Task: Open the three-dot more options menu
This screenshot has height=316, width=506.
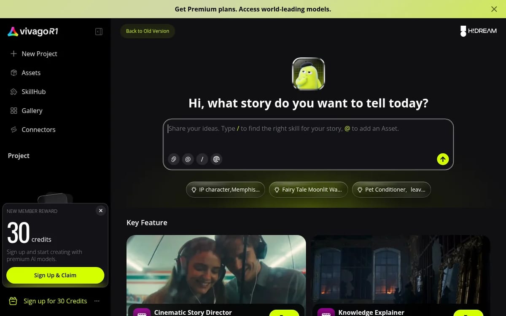Action: pos(97,301)
